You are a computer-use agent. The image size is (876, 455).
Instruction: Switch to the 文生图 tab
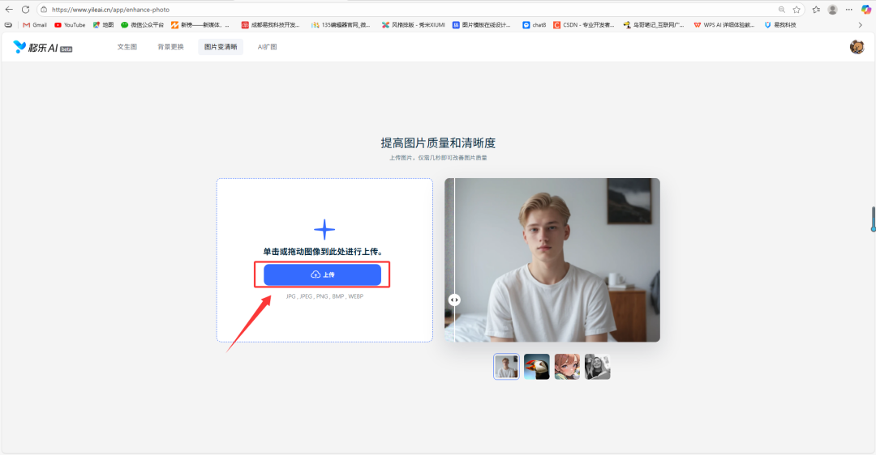coord(127,47)
